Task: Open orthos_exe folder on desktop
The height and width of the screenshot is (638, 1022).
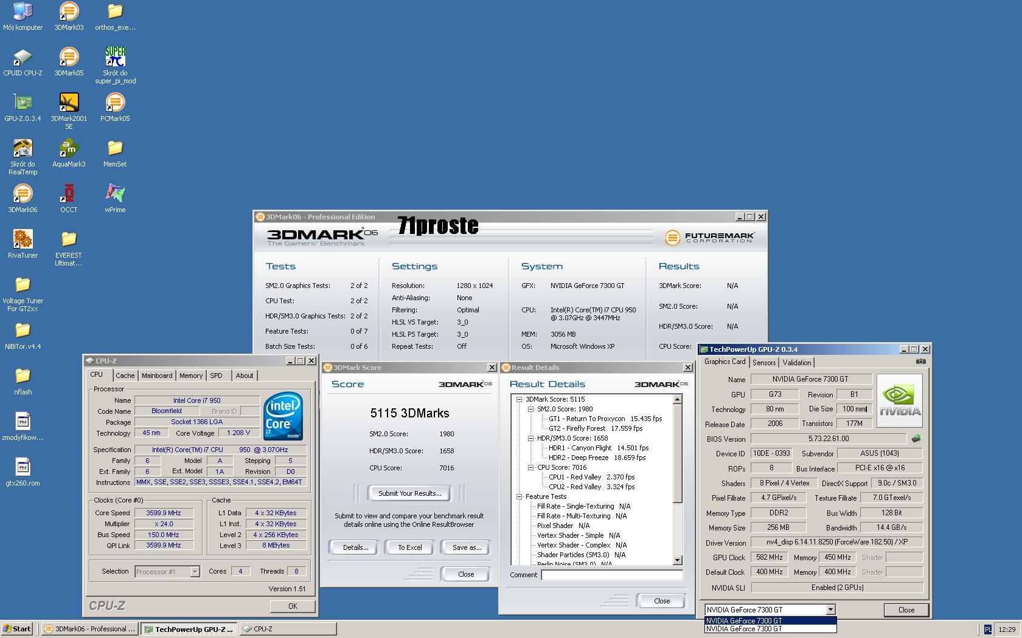Action: (115, 16)
